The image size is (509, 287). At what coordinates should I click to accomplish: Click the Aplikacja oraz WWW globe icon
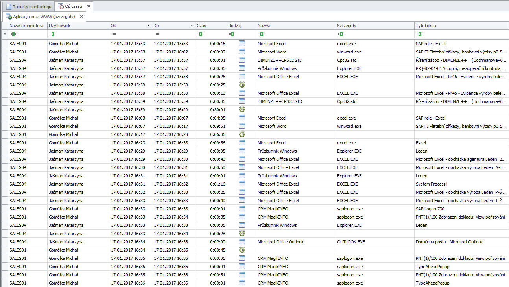[9, 17]
